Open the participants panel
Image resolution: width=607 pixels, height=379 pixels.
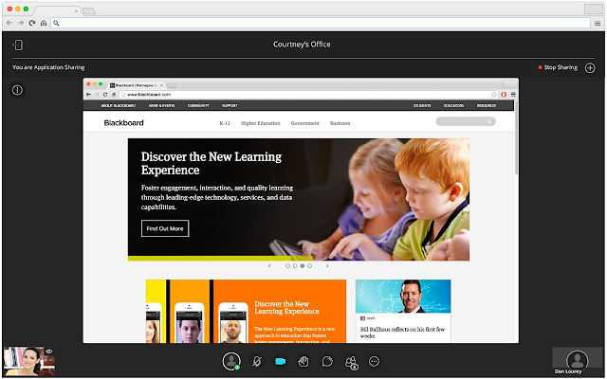(x=351, y=362)
